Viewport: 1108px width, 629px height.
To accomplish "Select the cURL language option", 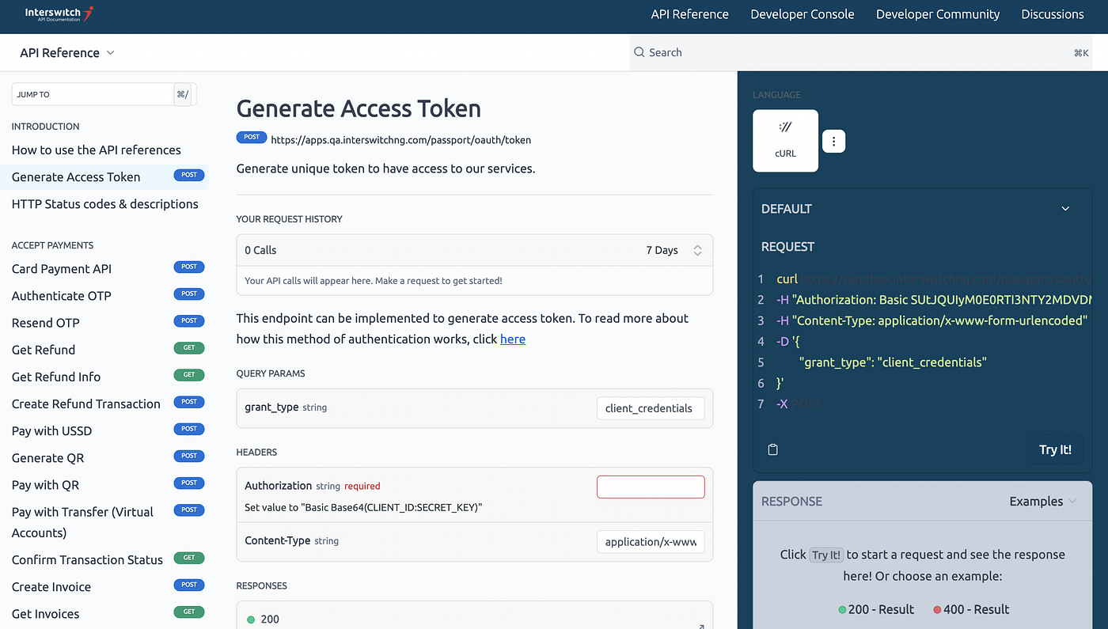I will [785, 141].
